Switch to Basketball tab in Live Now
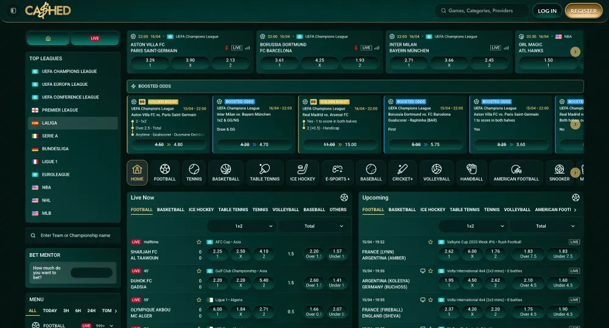The height and width of the screenshot is (328, 609). tap(171, 209)
